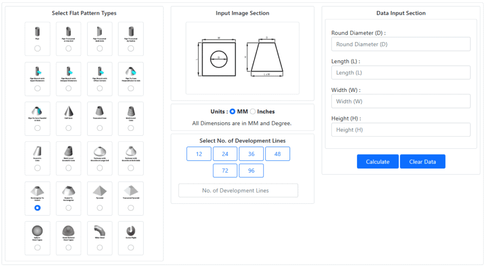The image size is (486, 267).
Task: Select the checked Rectangular To Round radio
Action: (x=37, y=208)
